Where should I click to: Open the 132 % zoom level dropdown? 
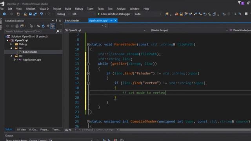[x=76, y=130]
